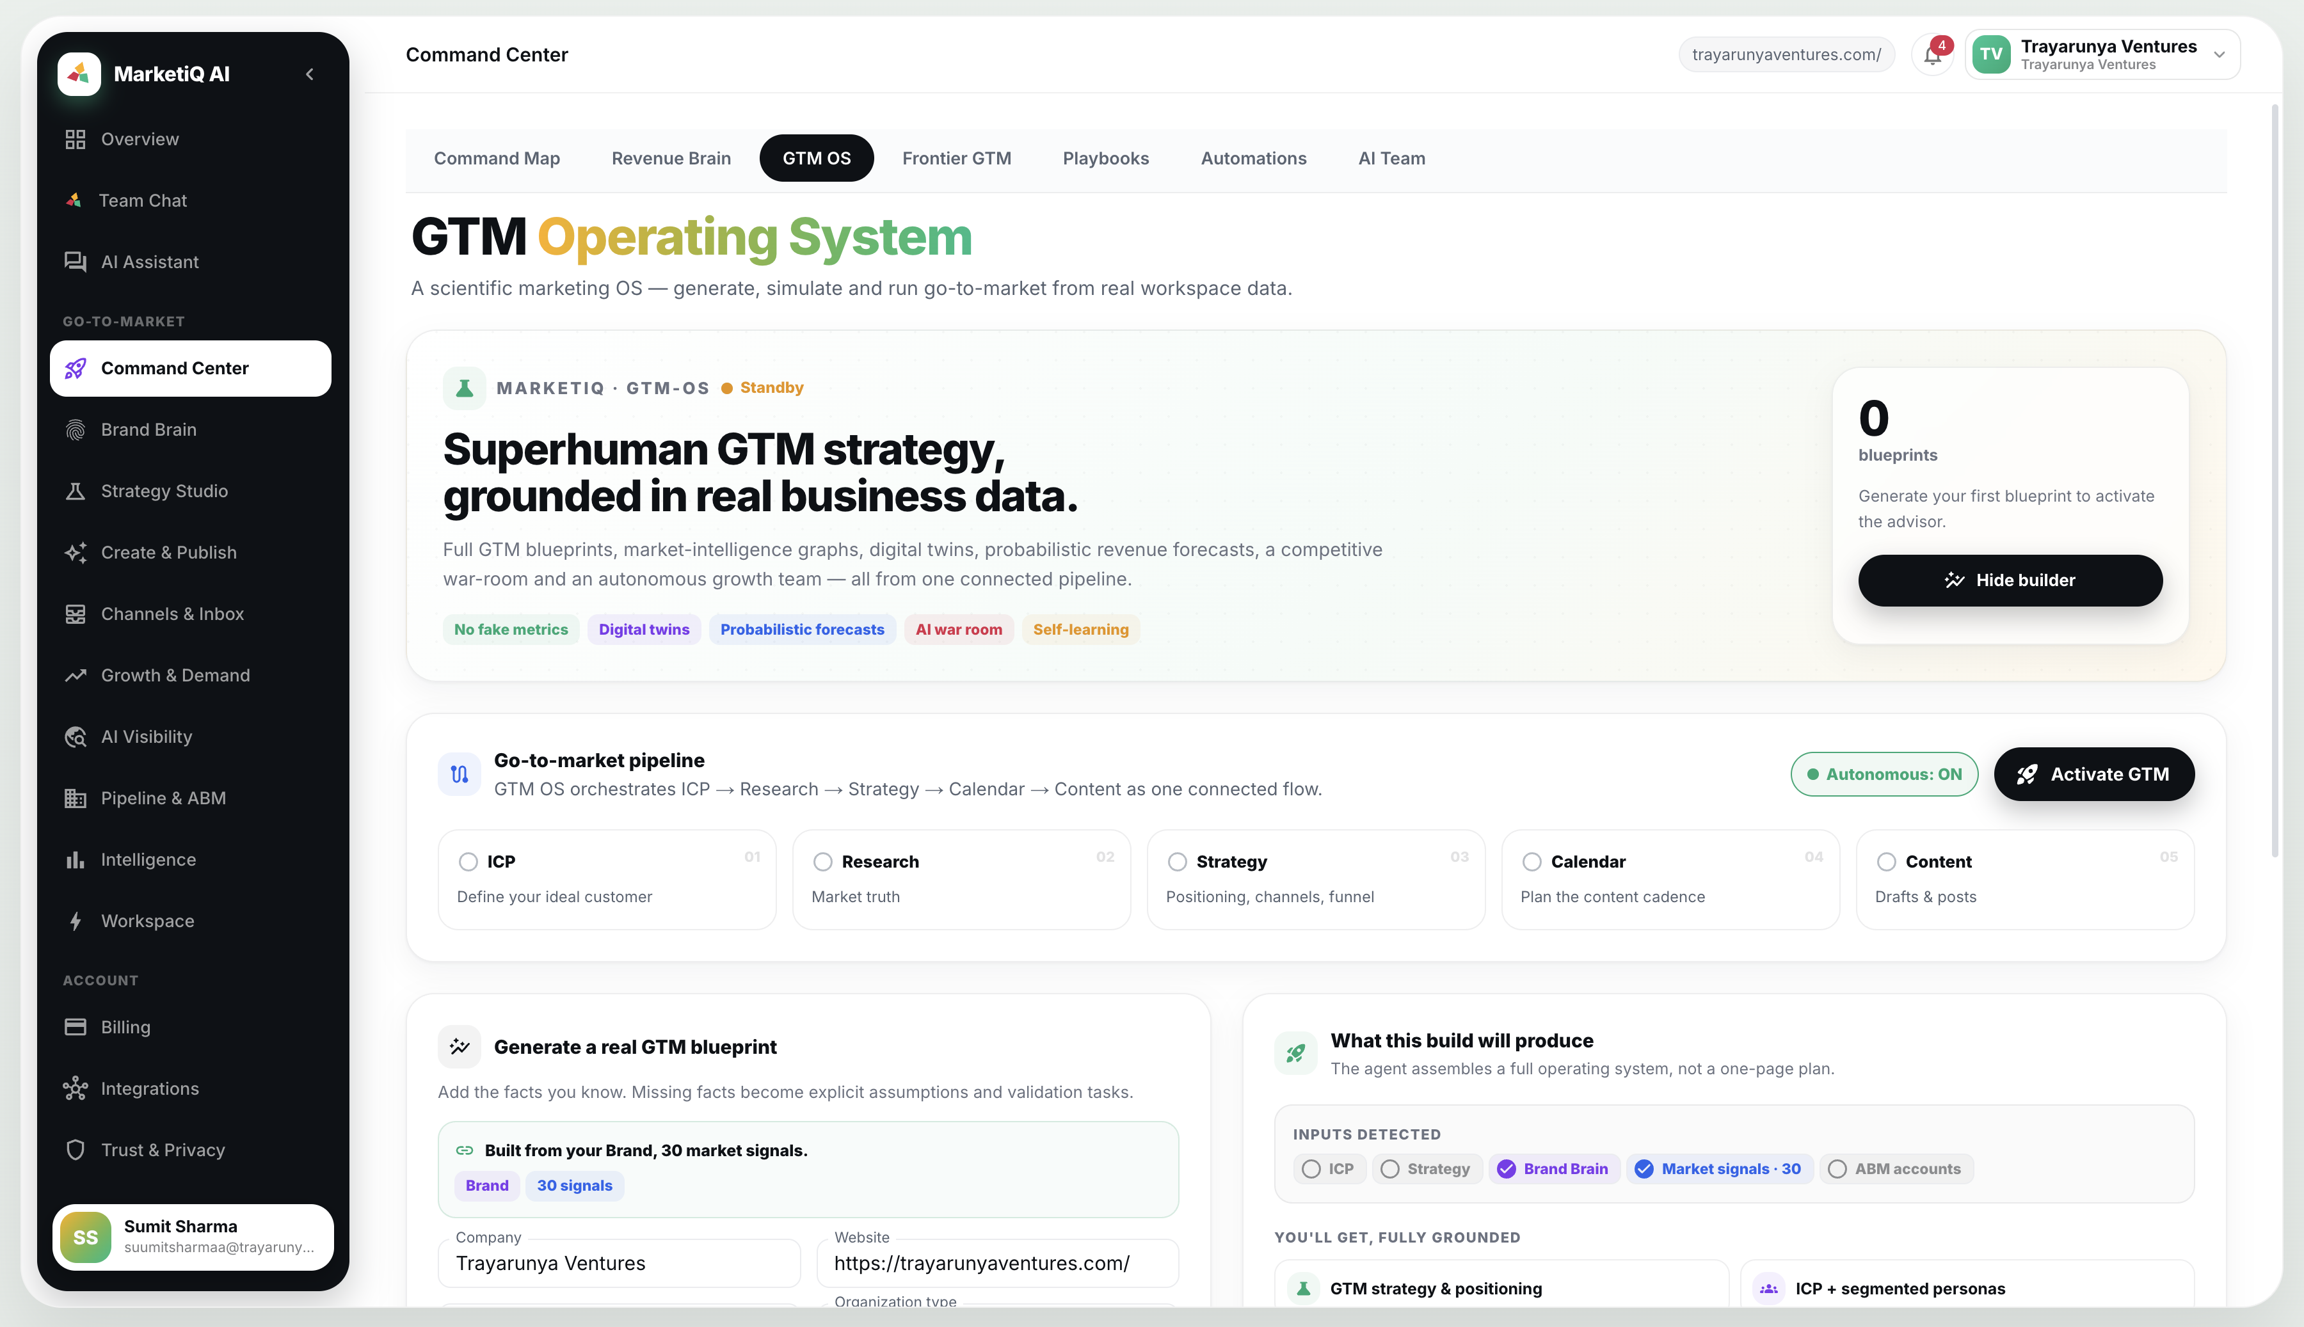Image resolution: width=2304 pixels, height=1327 pixels.
Task: Select the Strategy pipeline step circle
Action: [x=1178, y=862]
